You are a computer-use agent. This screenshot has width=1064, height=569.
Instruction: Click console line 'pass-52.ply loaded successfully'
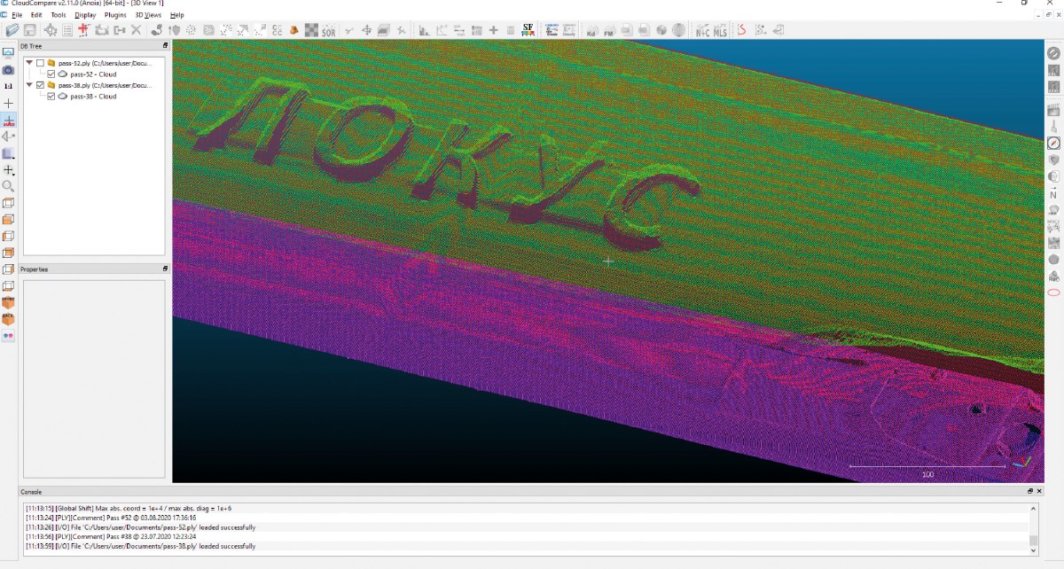(140, 527)
